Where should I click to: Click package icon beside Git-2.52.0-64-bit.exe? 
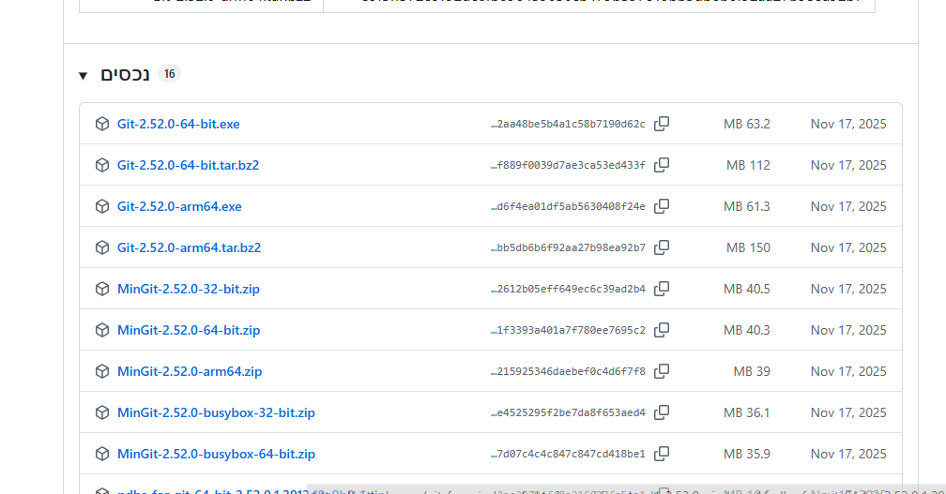[102, 124]
